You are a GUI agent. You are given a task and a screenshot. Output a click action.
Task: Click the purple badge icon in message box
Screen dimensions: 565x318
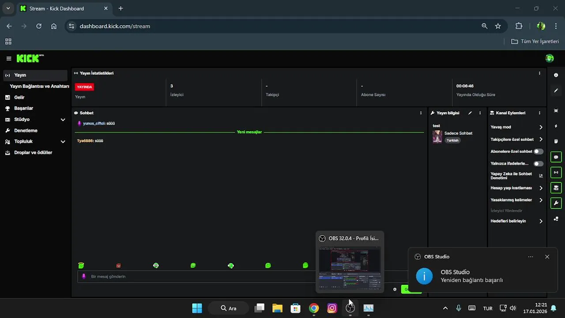84,276
